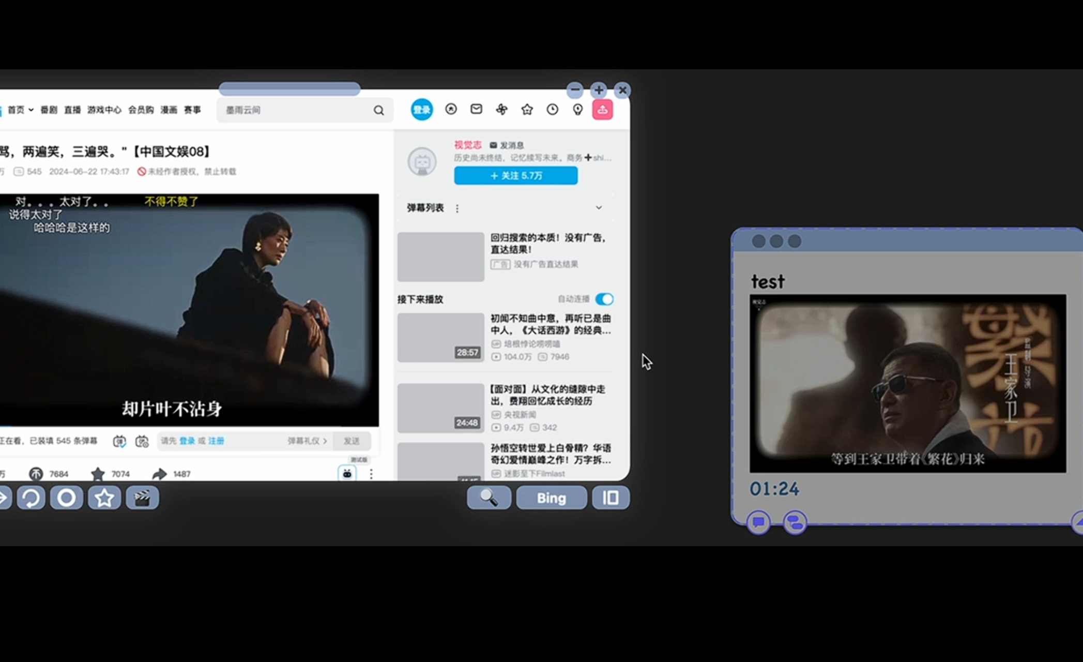The height and width of the screenshot is (662, 1083).
Task: Open the 孙悟空转世爱上白骨精 video title
Action: (x=551, y=454)
